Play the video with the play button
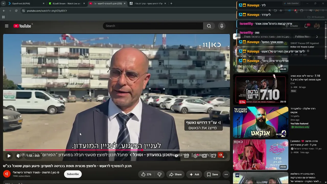This screenshot has width=327, height=184. (x=9, y=156)
